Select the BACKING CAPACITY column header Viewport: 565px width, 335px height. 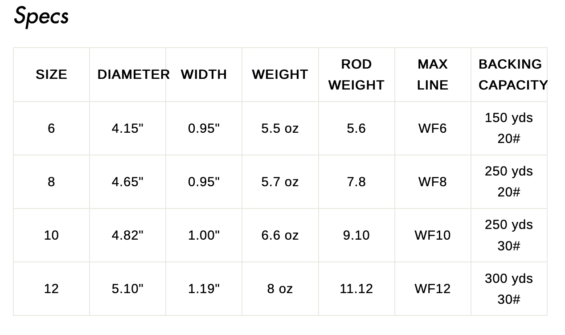[513, 74]
